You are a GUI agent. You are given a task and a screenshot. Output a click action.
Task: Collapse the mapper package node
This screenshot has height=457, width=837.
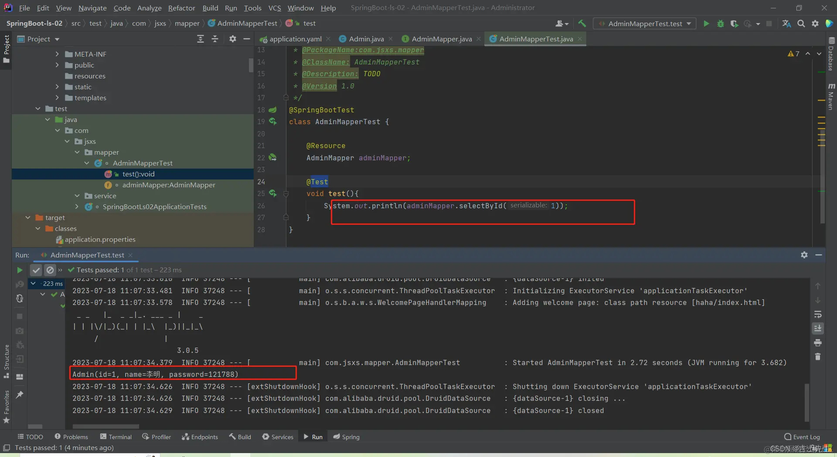[x=77, y=152]
